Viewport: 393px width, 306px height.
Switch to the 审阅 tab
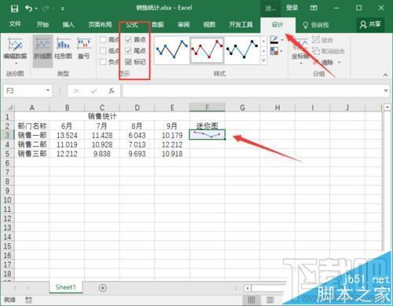pos(183,24)
